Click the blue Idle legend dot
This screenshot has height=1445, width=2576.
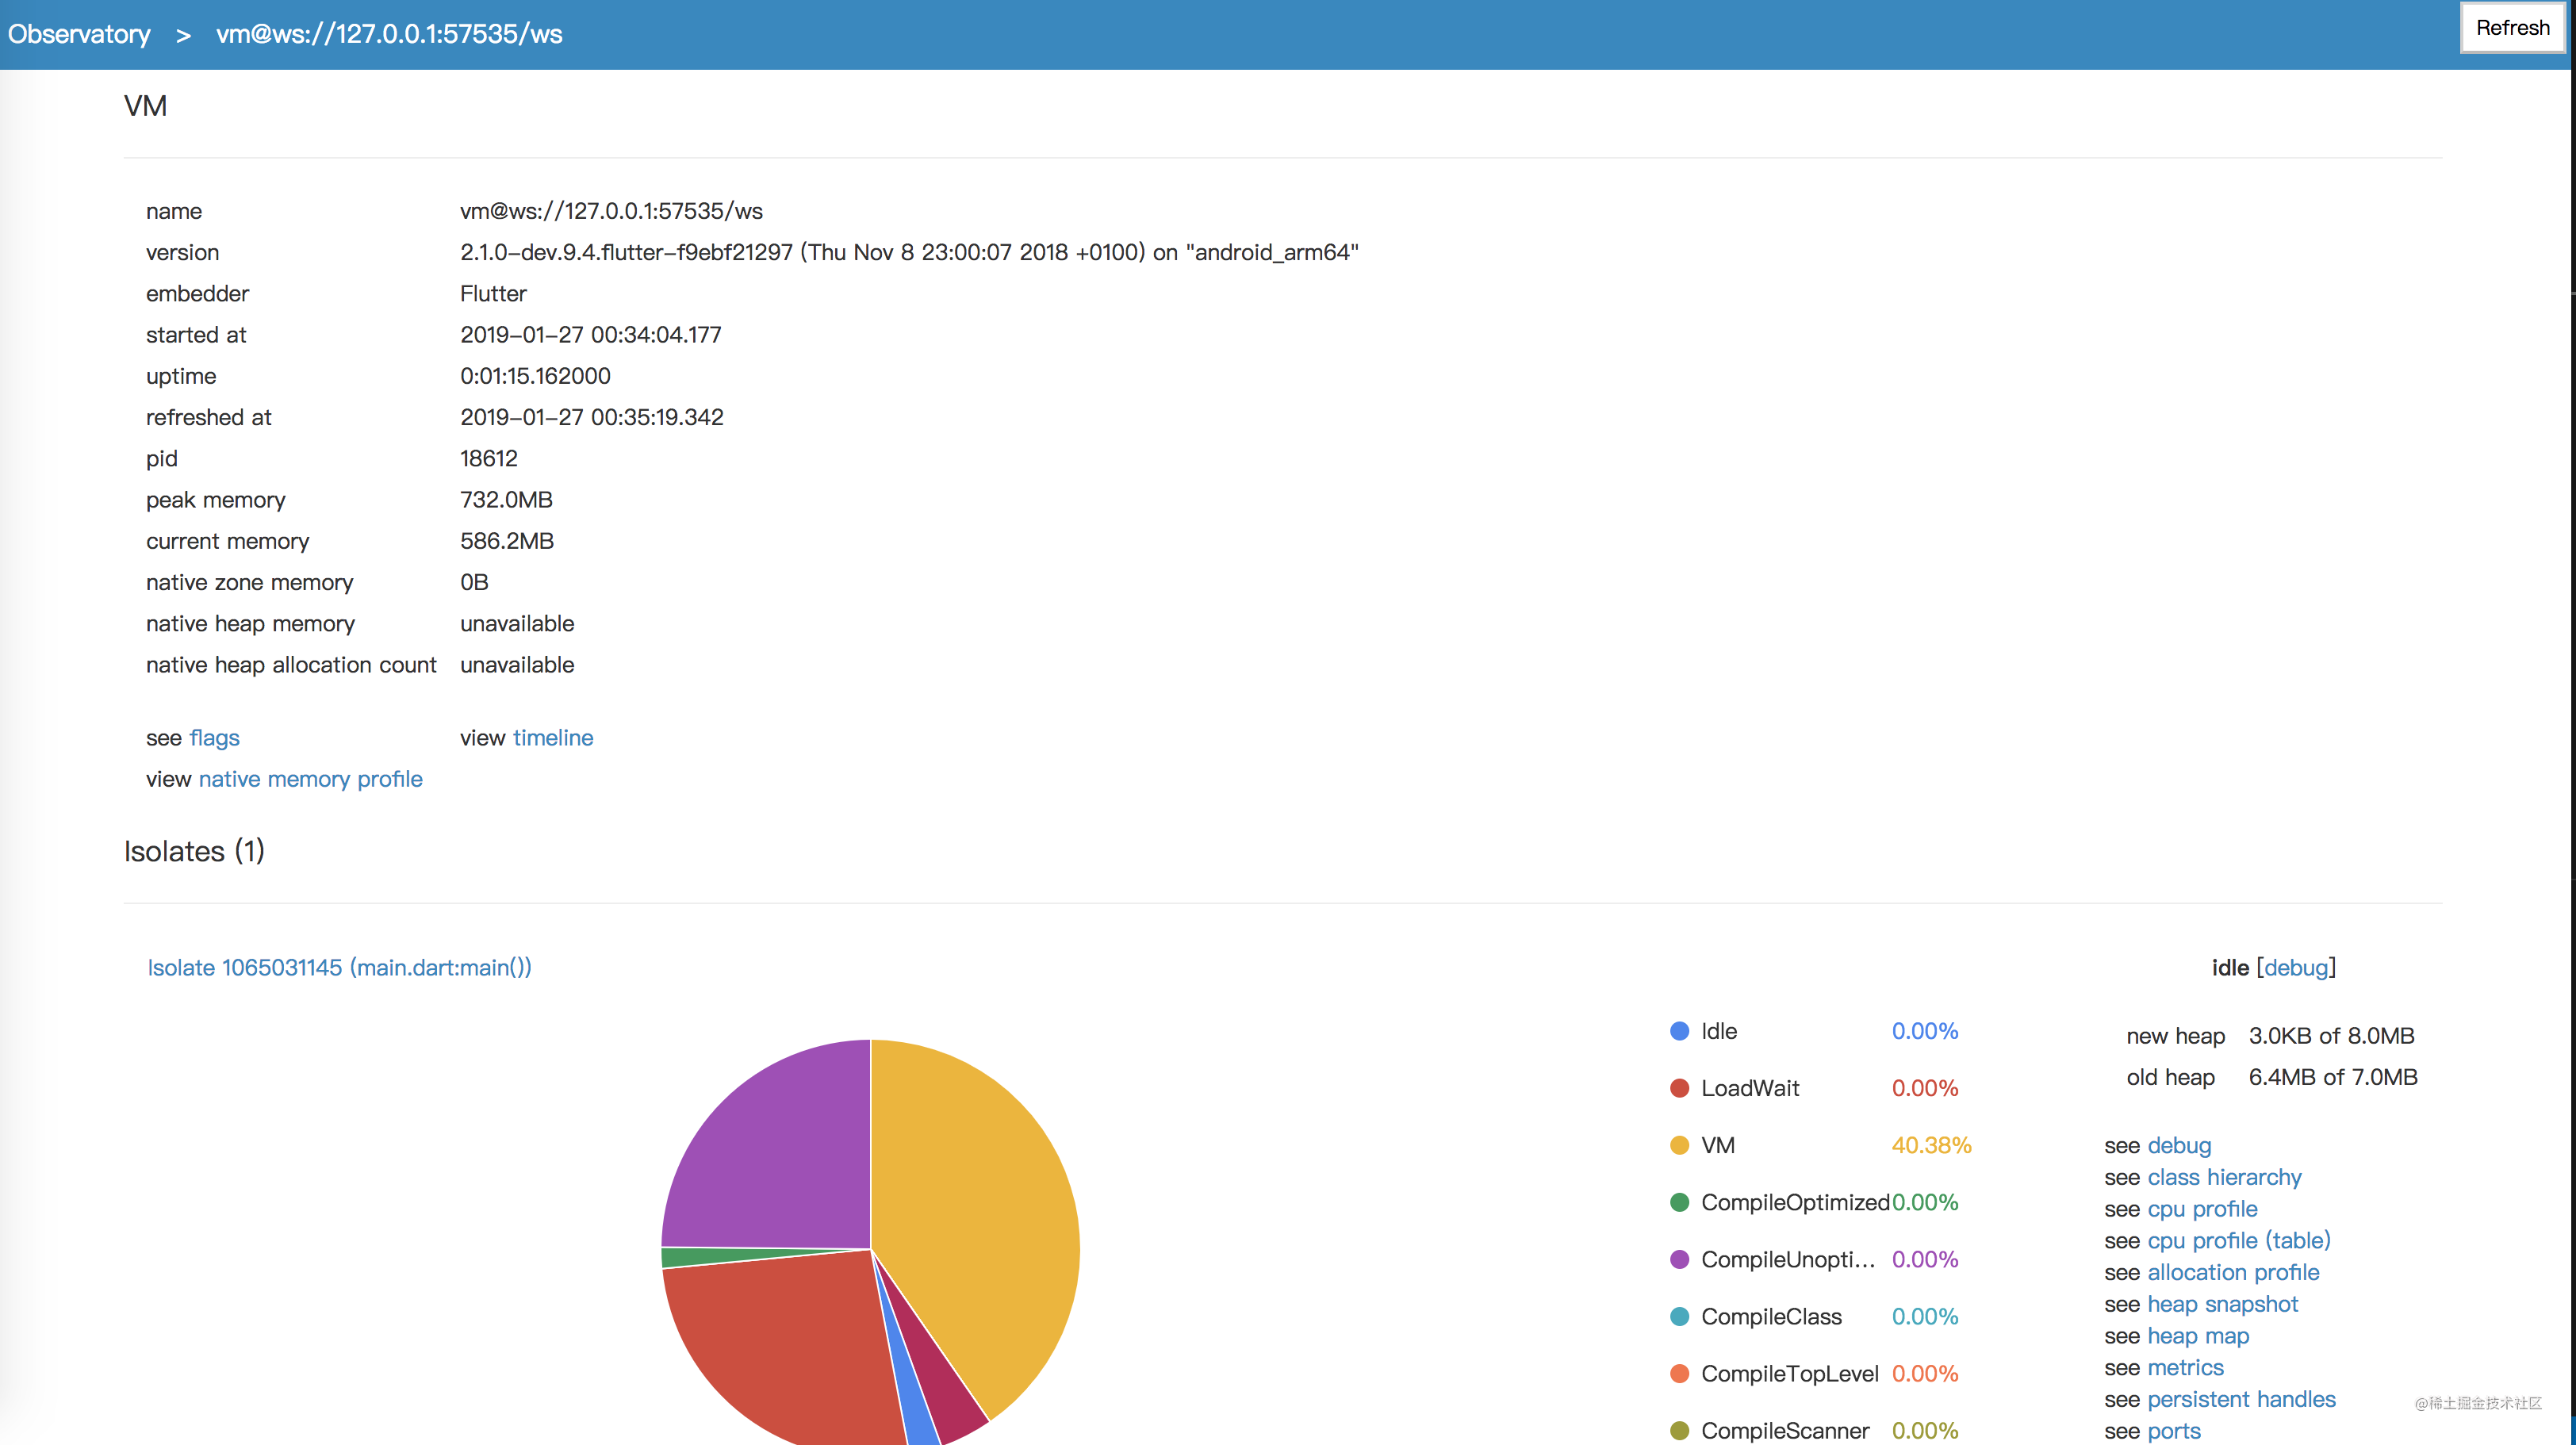pos(1680,1031)
